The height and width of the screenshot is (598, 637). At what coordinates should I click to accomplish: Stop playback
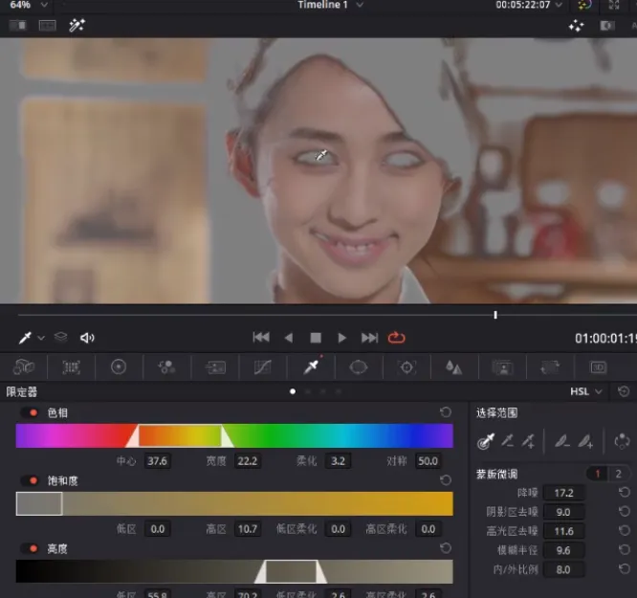click(316, 338)
